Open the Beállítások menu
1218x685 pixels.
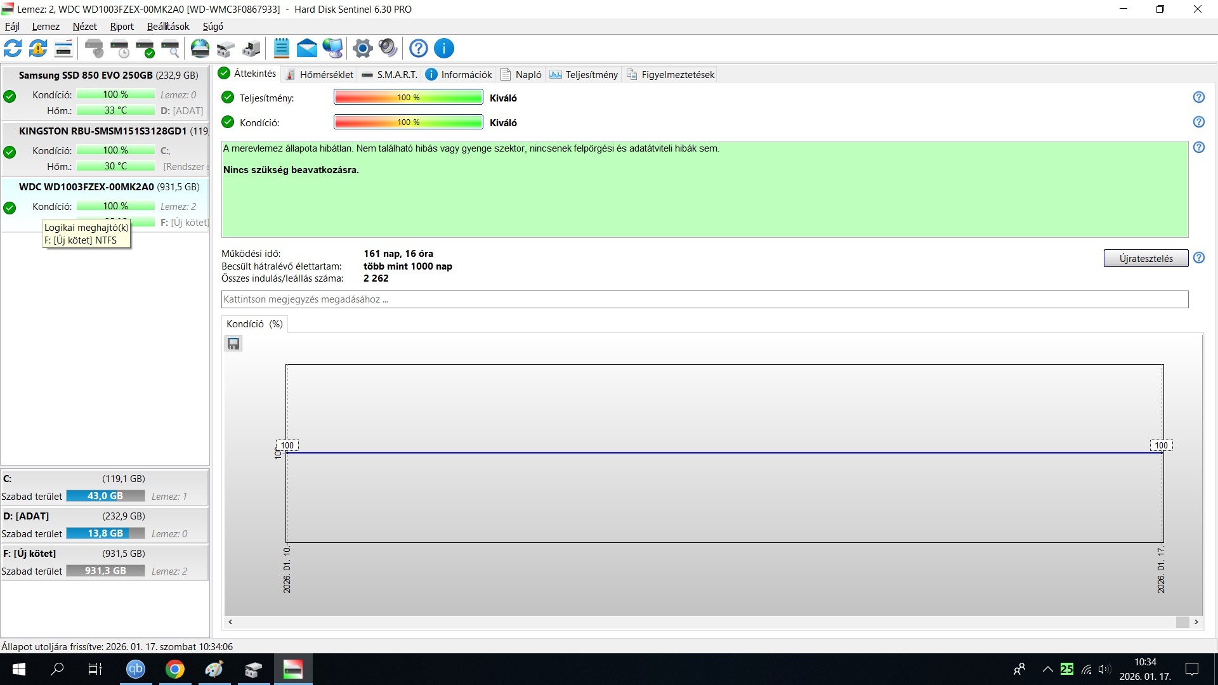click(168, 27)
